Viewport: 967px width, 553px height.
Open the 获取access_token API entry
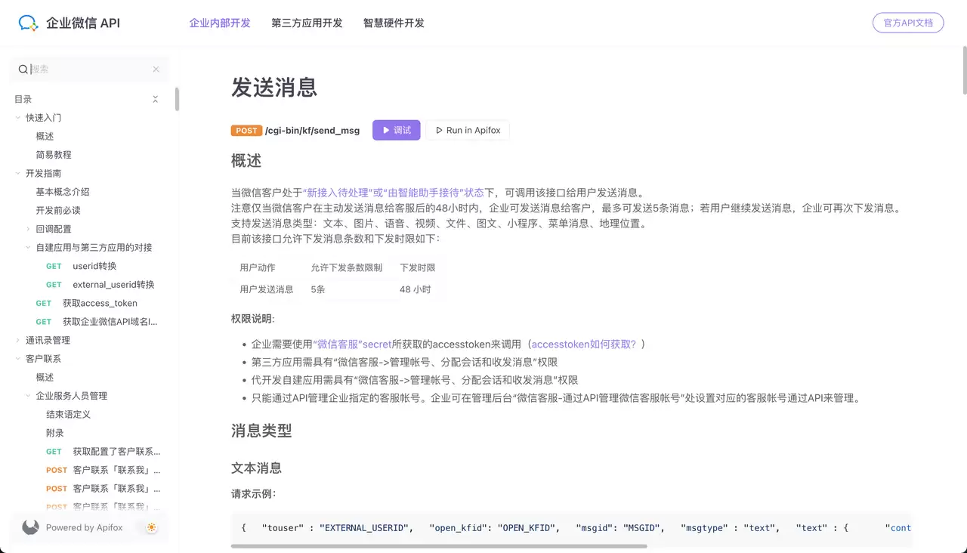point(100,303)
